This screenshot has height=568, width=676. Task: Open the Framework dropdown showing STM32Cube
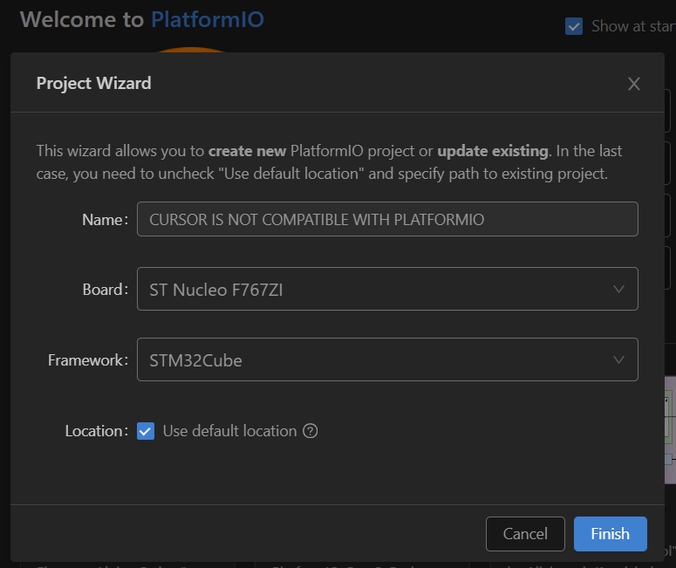click(x=387, y=359)
